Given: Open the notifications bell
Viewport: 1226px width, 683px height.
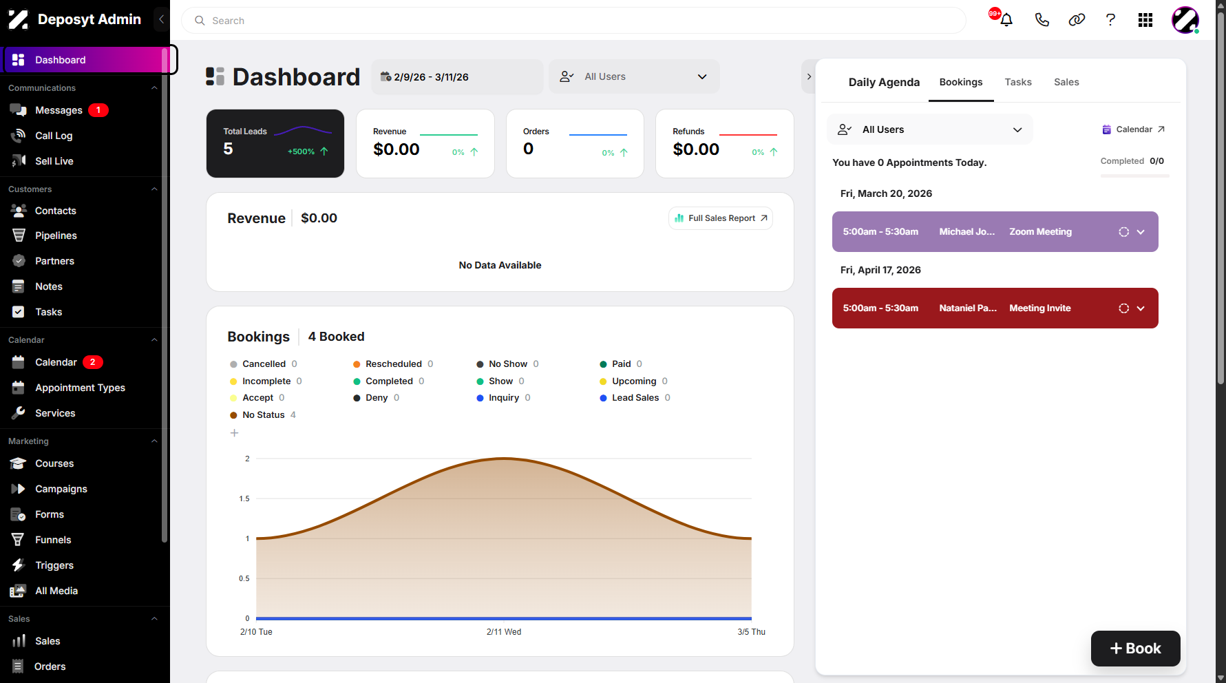Looking at the screenshot, I should 1006,20.
